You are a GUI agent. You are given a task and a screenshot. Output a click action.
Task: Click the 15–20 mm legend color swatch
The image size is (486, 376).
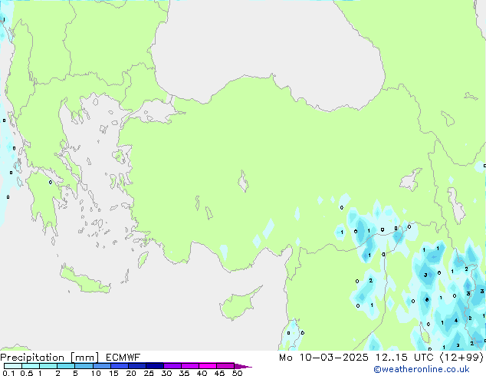(120, 366)
